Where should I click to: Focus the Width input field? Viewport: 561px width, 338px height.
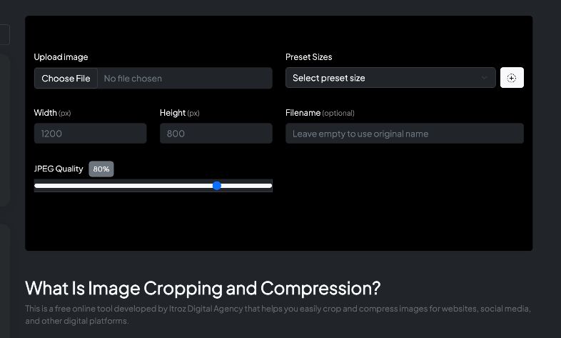point(90,134)
